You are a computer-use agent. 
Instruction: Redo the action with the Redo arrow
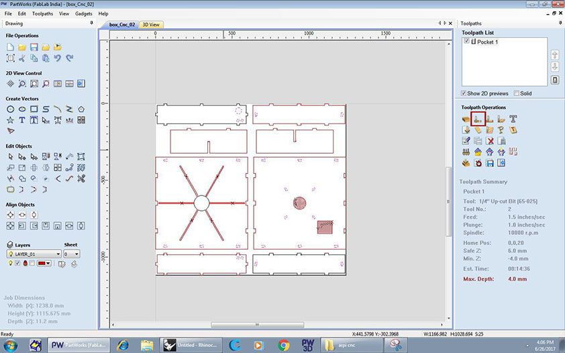pos(70,58)
